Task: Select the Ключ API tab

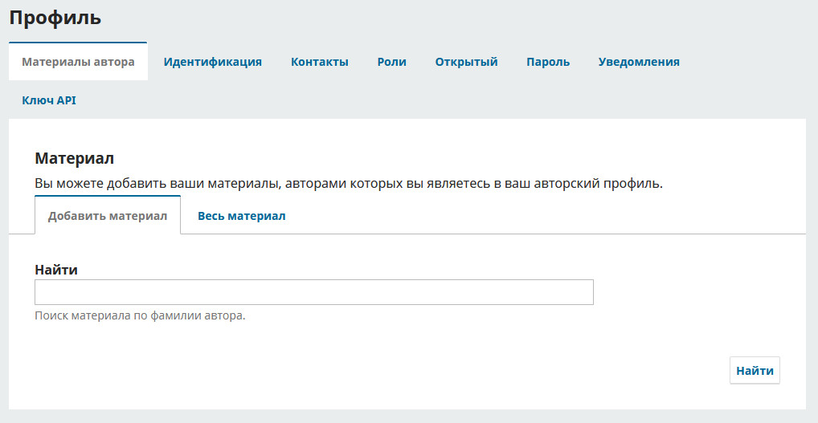Action: point(49,100)
